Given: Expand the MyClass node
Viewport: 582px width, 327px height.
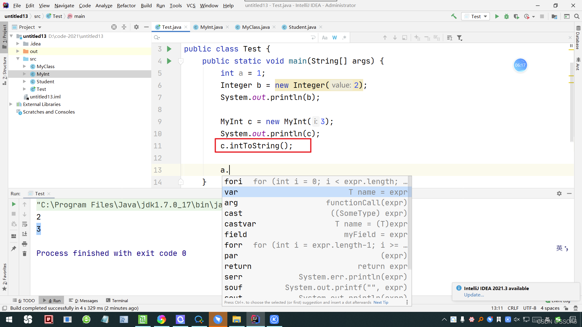Looking at the screenshot, I should (x=25, y=66).
